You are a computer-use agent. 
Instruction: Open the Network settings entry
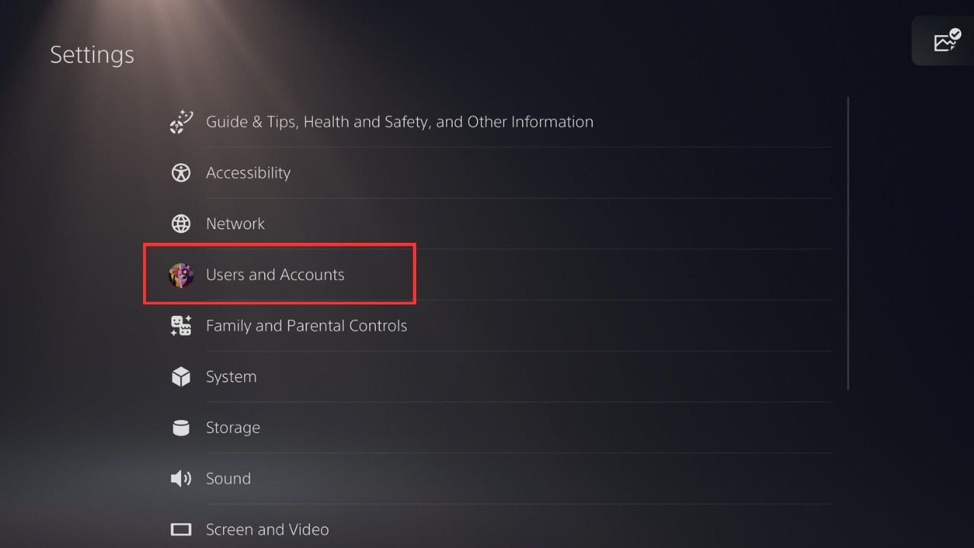[x=236, y=223]
